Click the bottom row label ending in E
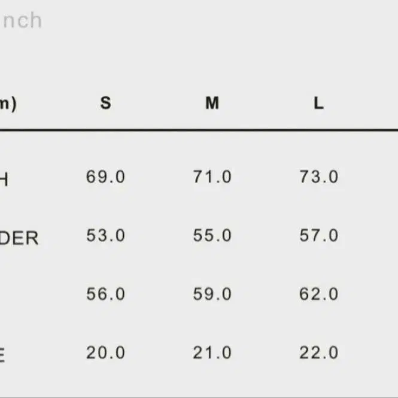 [2, 356]
